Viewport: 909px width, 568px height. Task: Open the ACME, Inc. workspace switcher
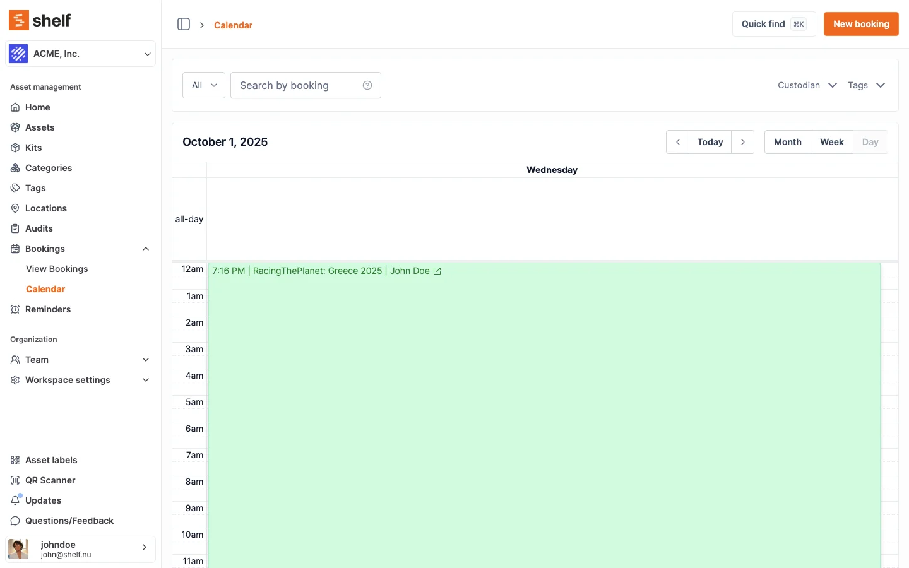pos(80,54)
